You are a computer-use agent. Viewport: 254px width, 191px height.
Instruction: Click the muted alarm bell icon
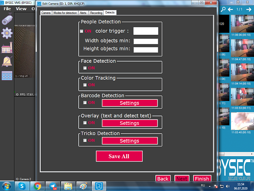point(7,62)
